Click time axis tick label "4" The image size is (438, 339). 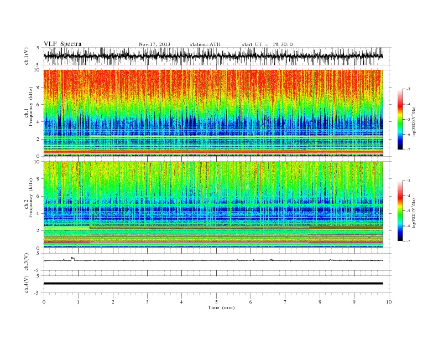(181, 302)
